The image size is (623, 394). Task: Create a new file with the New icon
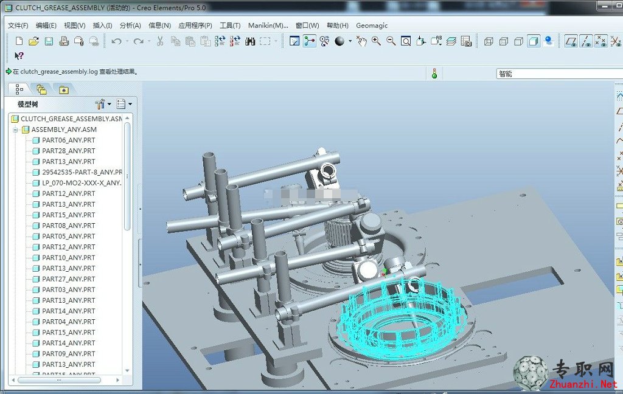[x=19, y=41]
